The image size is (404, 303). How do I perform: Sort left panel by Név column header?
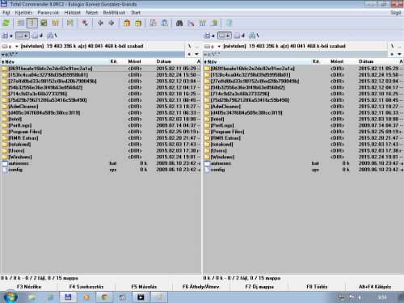click(x=55, y=61)
